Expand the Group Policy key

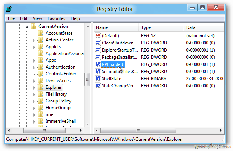(x=34, y=101)
